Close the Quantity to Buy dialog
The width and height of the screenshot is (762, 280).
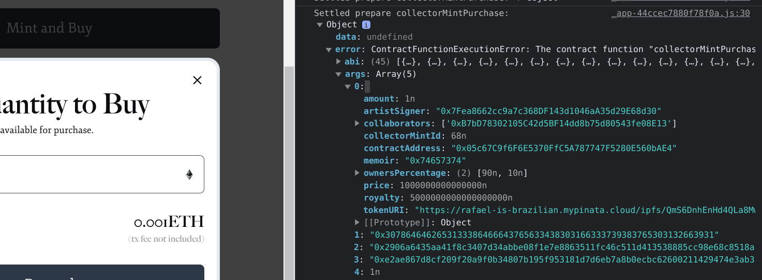point(197,80)
